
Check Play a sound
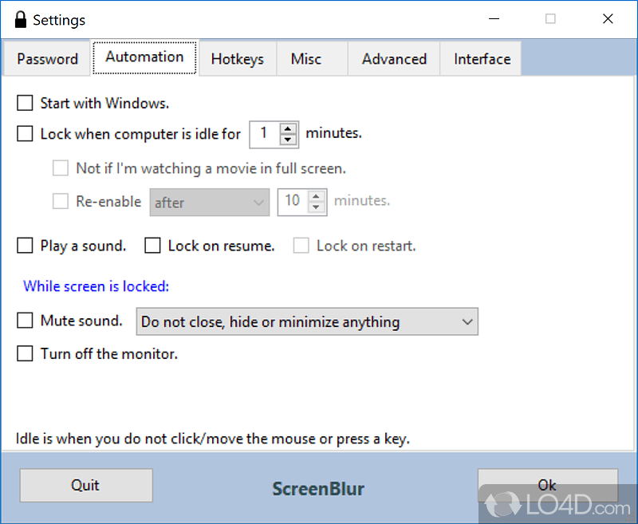click(25, 246)
